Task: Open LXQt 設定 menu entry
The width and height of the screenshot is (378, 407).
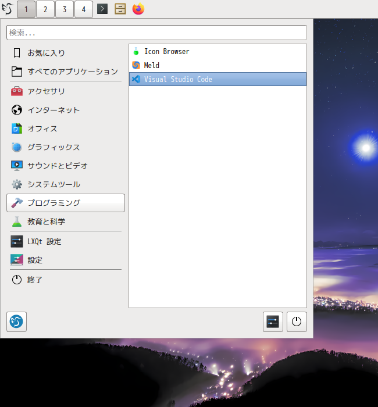Action: coord(65,242)
